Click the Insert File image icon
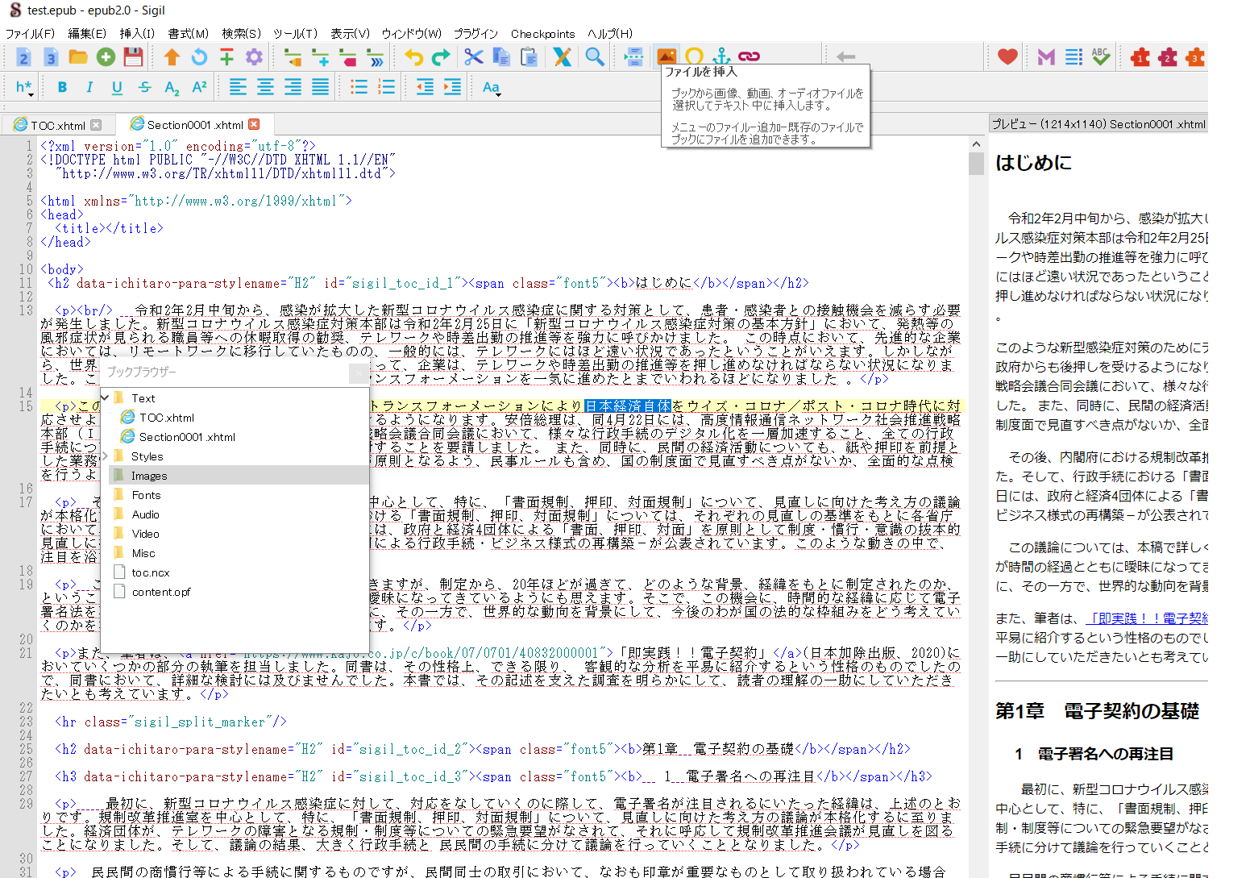This screenshot has width=1250, height=878. pyautogui.click(x=667, y=56)
